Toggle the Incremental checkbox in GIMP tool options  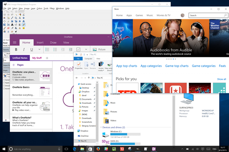pos(4,89)
